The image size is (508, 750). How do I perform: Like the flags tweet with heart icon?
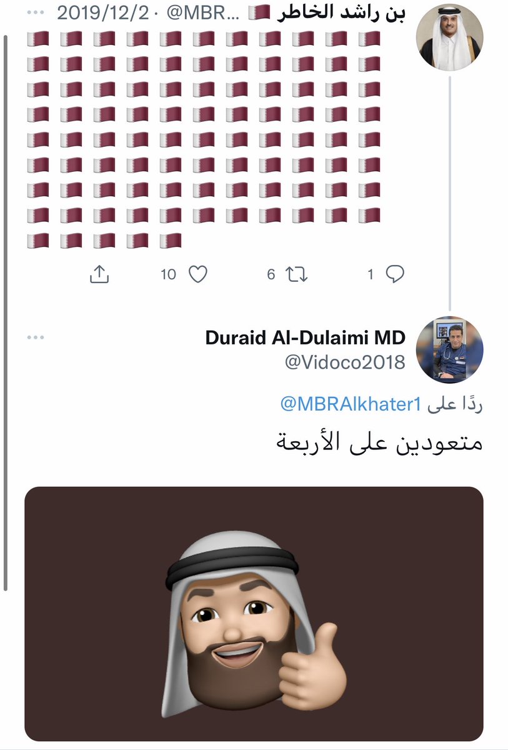197,274
